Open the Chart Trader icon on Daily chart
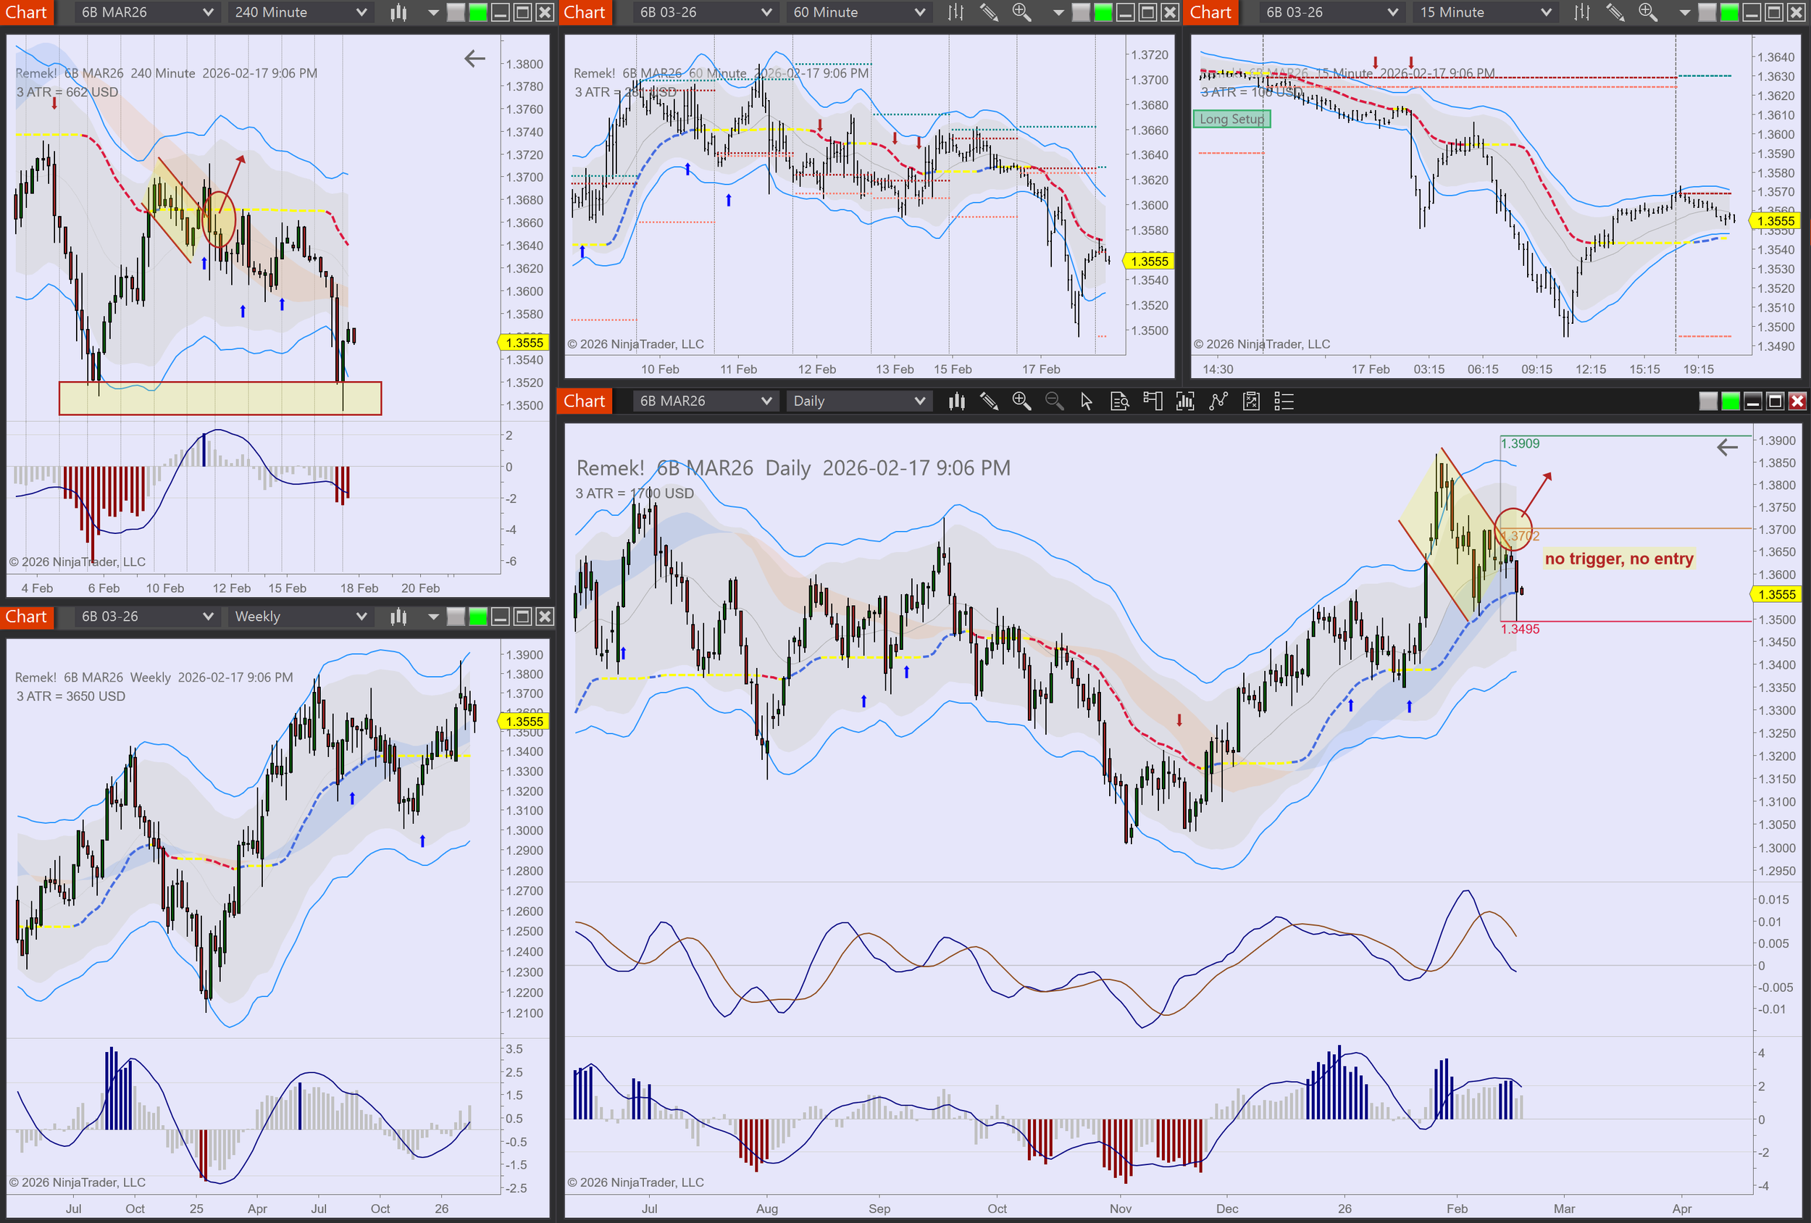The height and width of the screenshot is (1223, 1811). tap(1152, 401)
